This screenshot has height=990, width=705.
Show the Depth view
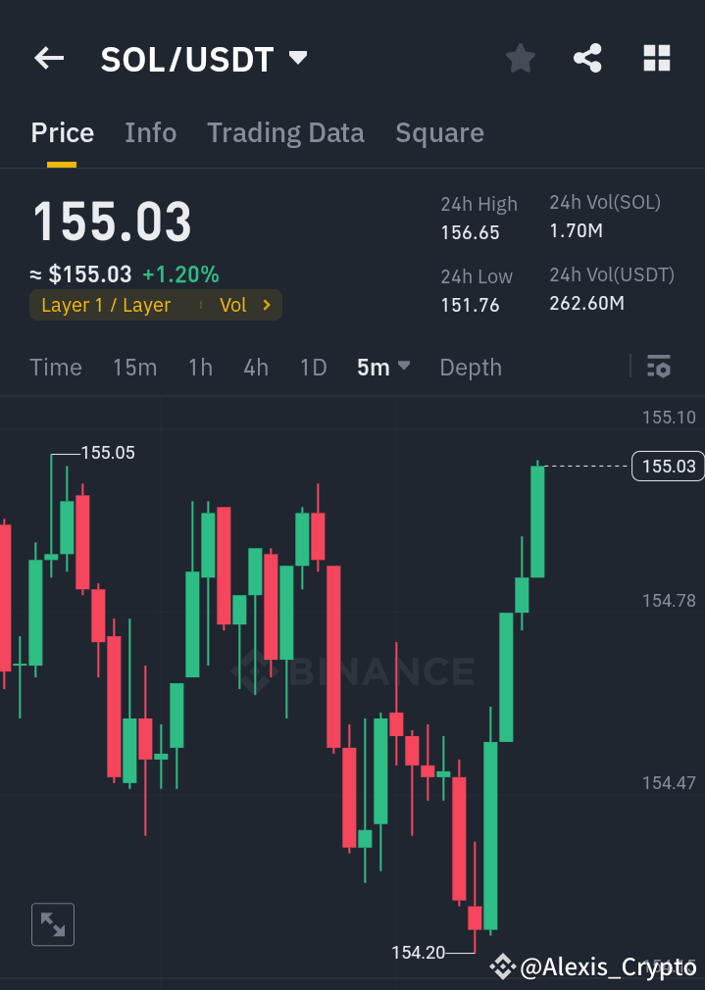471,367
